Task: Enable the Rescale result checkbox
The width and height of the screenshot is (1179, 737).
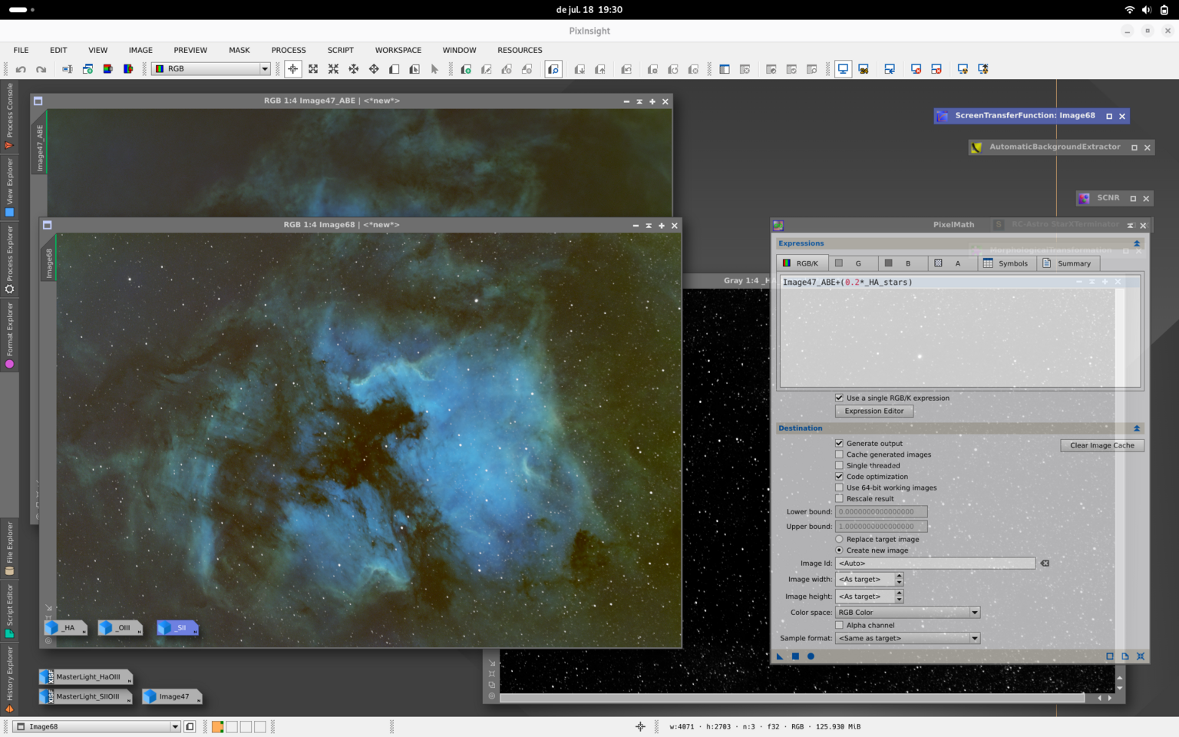Action: click(839, 498)
